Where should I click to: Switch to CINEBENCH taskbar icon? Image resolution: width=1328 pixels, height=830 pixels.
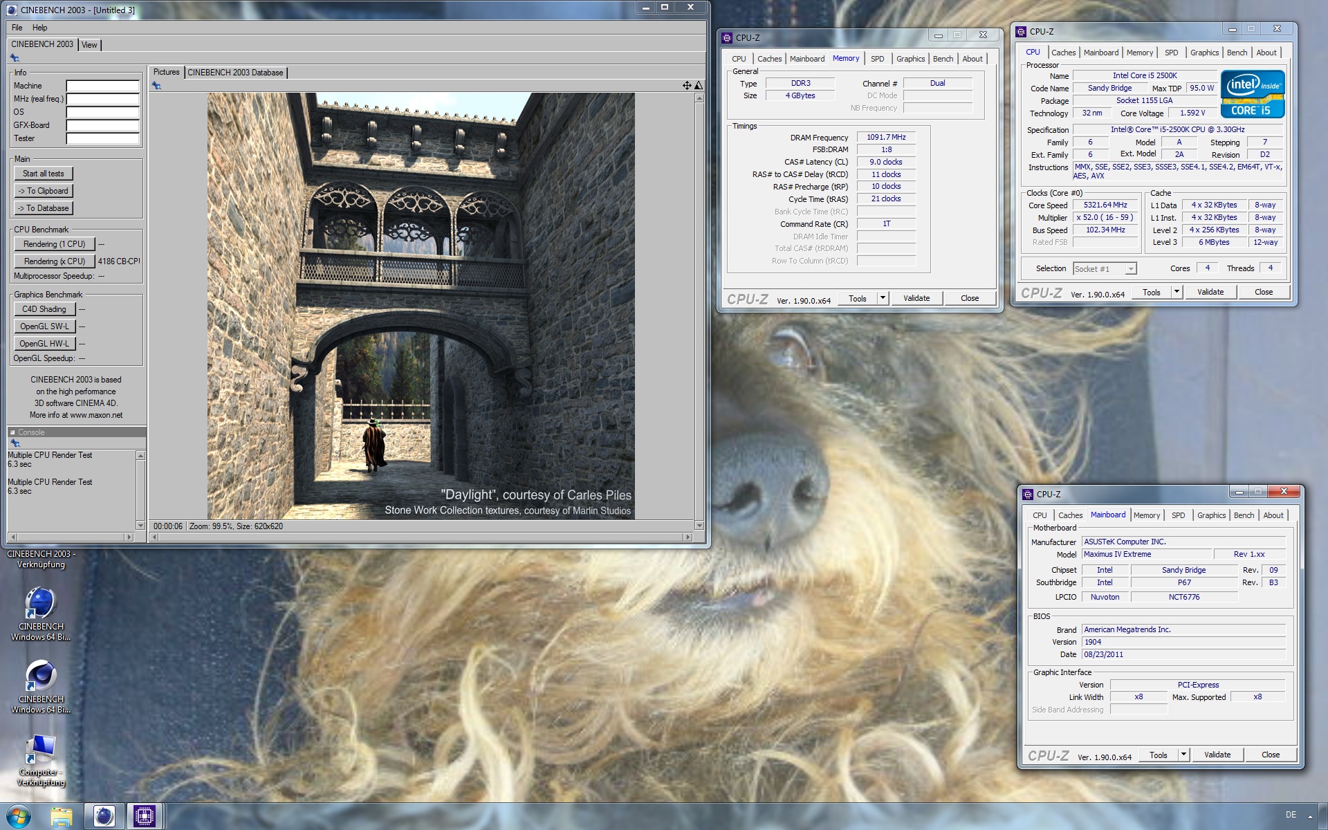click(x=104, y=817)
